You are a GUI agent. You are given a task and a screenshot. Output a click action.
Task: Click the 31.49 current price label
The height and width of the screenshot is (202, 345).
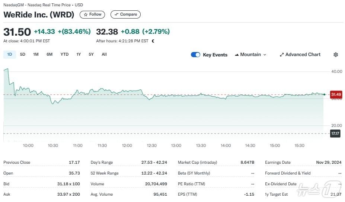(336, 94)
